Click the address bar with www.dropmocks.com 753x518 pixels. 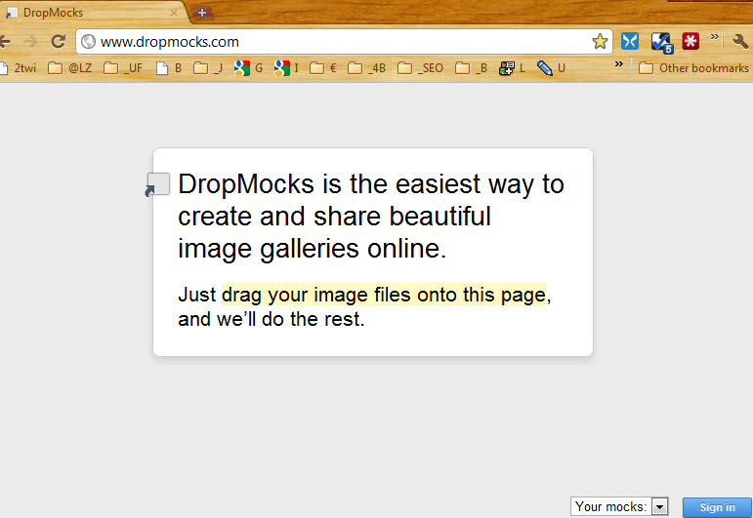pos(344,42)
